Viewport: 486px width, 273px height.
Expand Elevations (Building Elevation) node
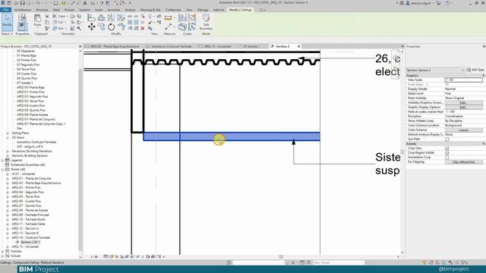point(8,152)
